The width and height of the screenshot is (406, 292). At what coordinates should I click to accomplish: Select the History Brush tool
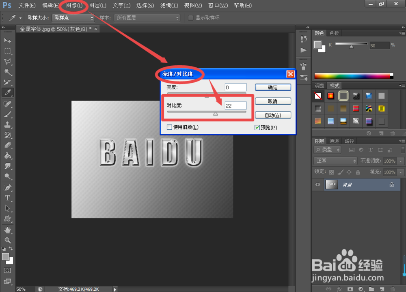pyautogui.click(x=7, y=135)
